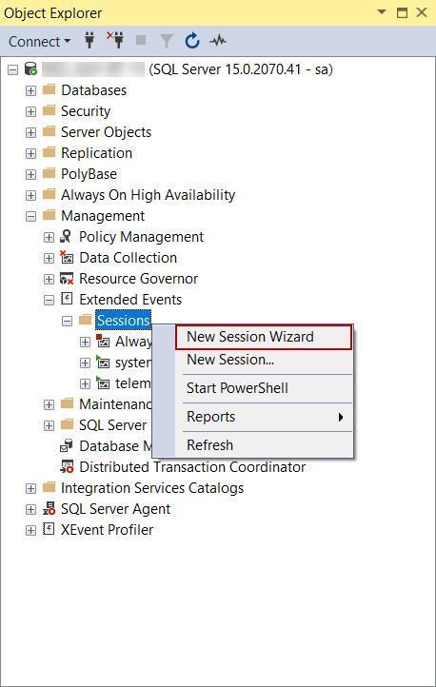
Task: Select Distributed Transaction Coordinator node
Action: click(x=192, y=467)
